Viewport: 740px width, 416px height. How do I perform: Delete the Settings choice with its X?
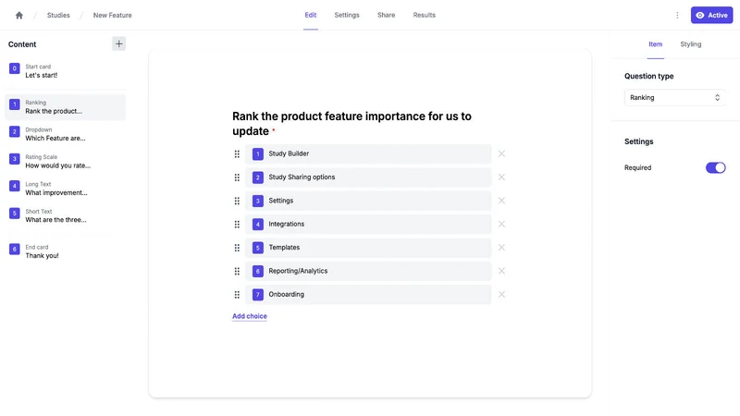click(501, 201)
